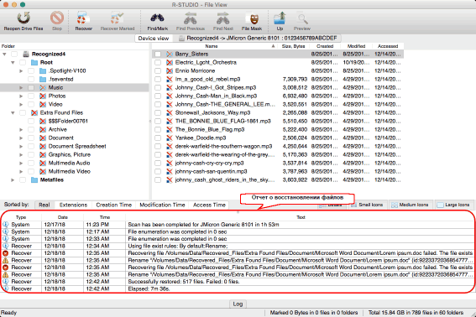Viewport: 476px width, 317px height.
Task: Click the deleted Video folder icon
Action: 43,104
